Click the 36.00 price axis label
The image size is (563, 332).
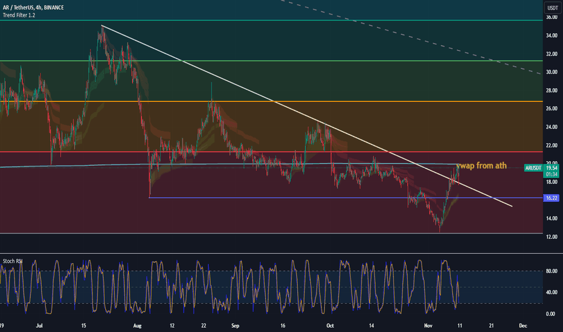(552, 17)
